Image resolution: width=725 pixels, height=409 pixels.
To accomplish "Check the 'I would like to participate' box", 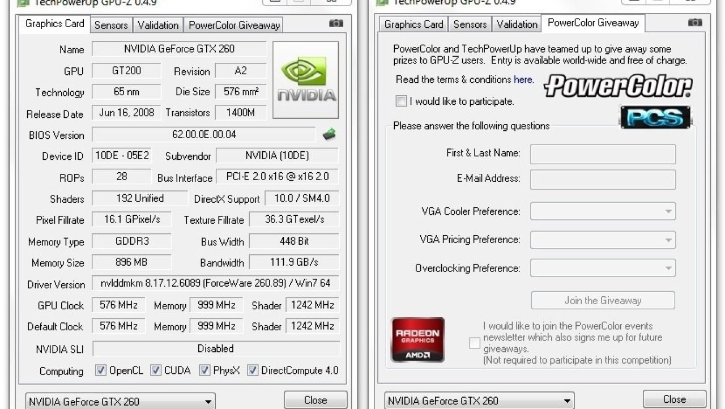I will 401,101.
